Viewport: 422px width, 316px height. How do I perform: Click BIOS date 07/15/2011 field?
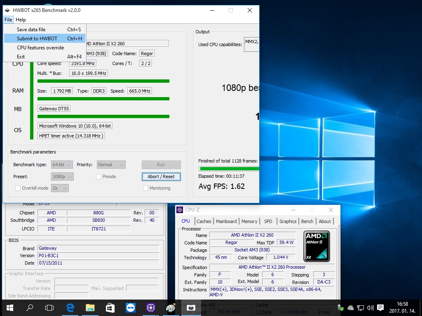[x=98, y=263]
